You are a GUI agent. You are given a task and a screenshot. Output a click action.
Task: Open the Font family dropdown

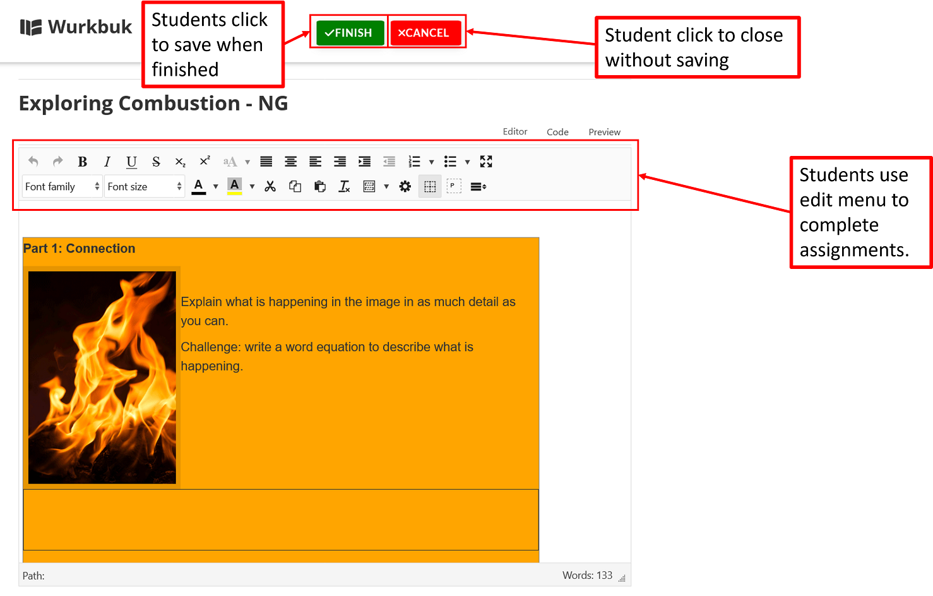point(62,186)
